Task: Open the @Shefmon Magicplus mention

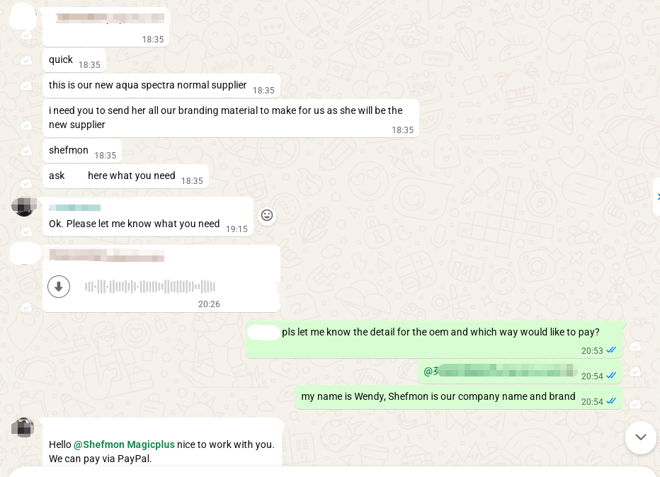Action: pos(124,444)
